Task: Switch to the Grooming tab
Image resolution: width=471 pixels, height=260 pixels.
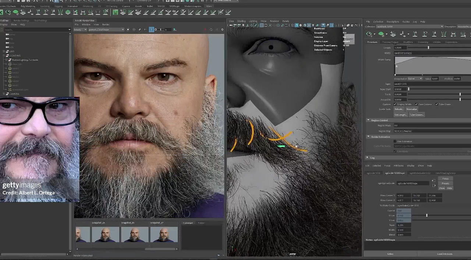Action: click(x=423, y=42)
